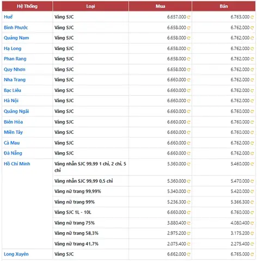Viewport: 257px width, 261px height.
Task: Go to the Long Xuyên link
Action: (x=16, y=254)
